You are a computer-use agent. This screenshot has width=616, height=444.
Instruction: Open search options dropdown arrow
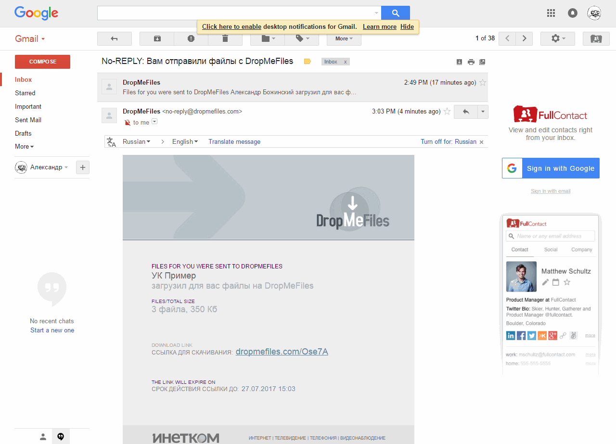click(x=376, y=13)
